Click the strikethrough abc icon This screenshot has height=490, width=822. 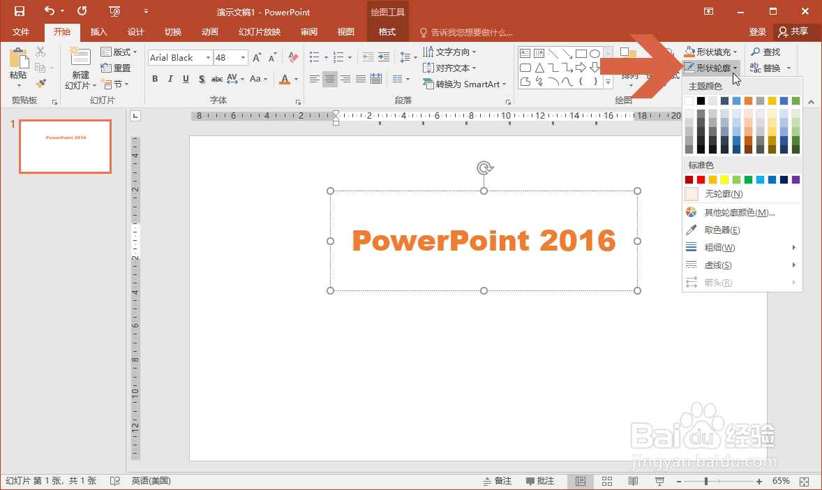pos(216,79)
